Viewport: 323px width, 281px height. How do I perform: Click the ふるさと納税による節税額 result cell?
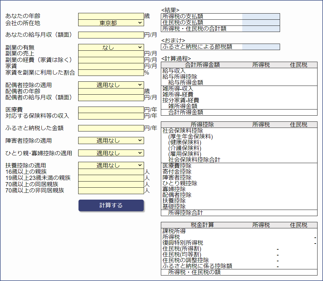point(261,47)
